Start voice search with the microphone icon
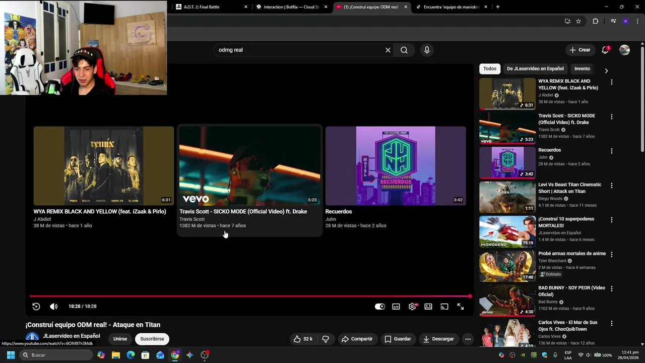Image resolution: width=645 pixels, height=363 pixels. [x=427, y=50]
